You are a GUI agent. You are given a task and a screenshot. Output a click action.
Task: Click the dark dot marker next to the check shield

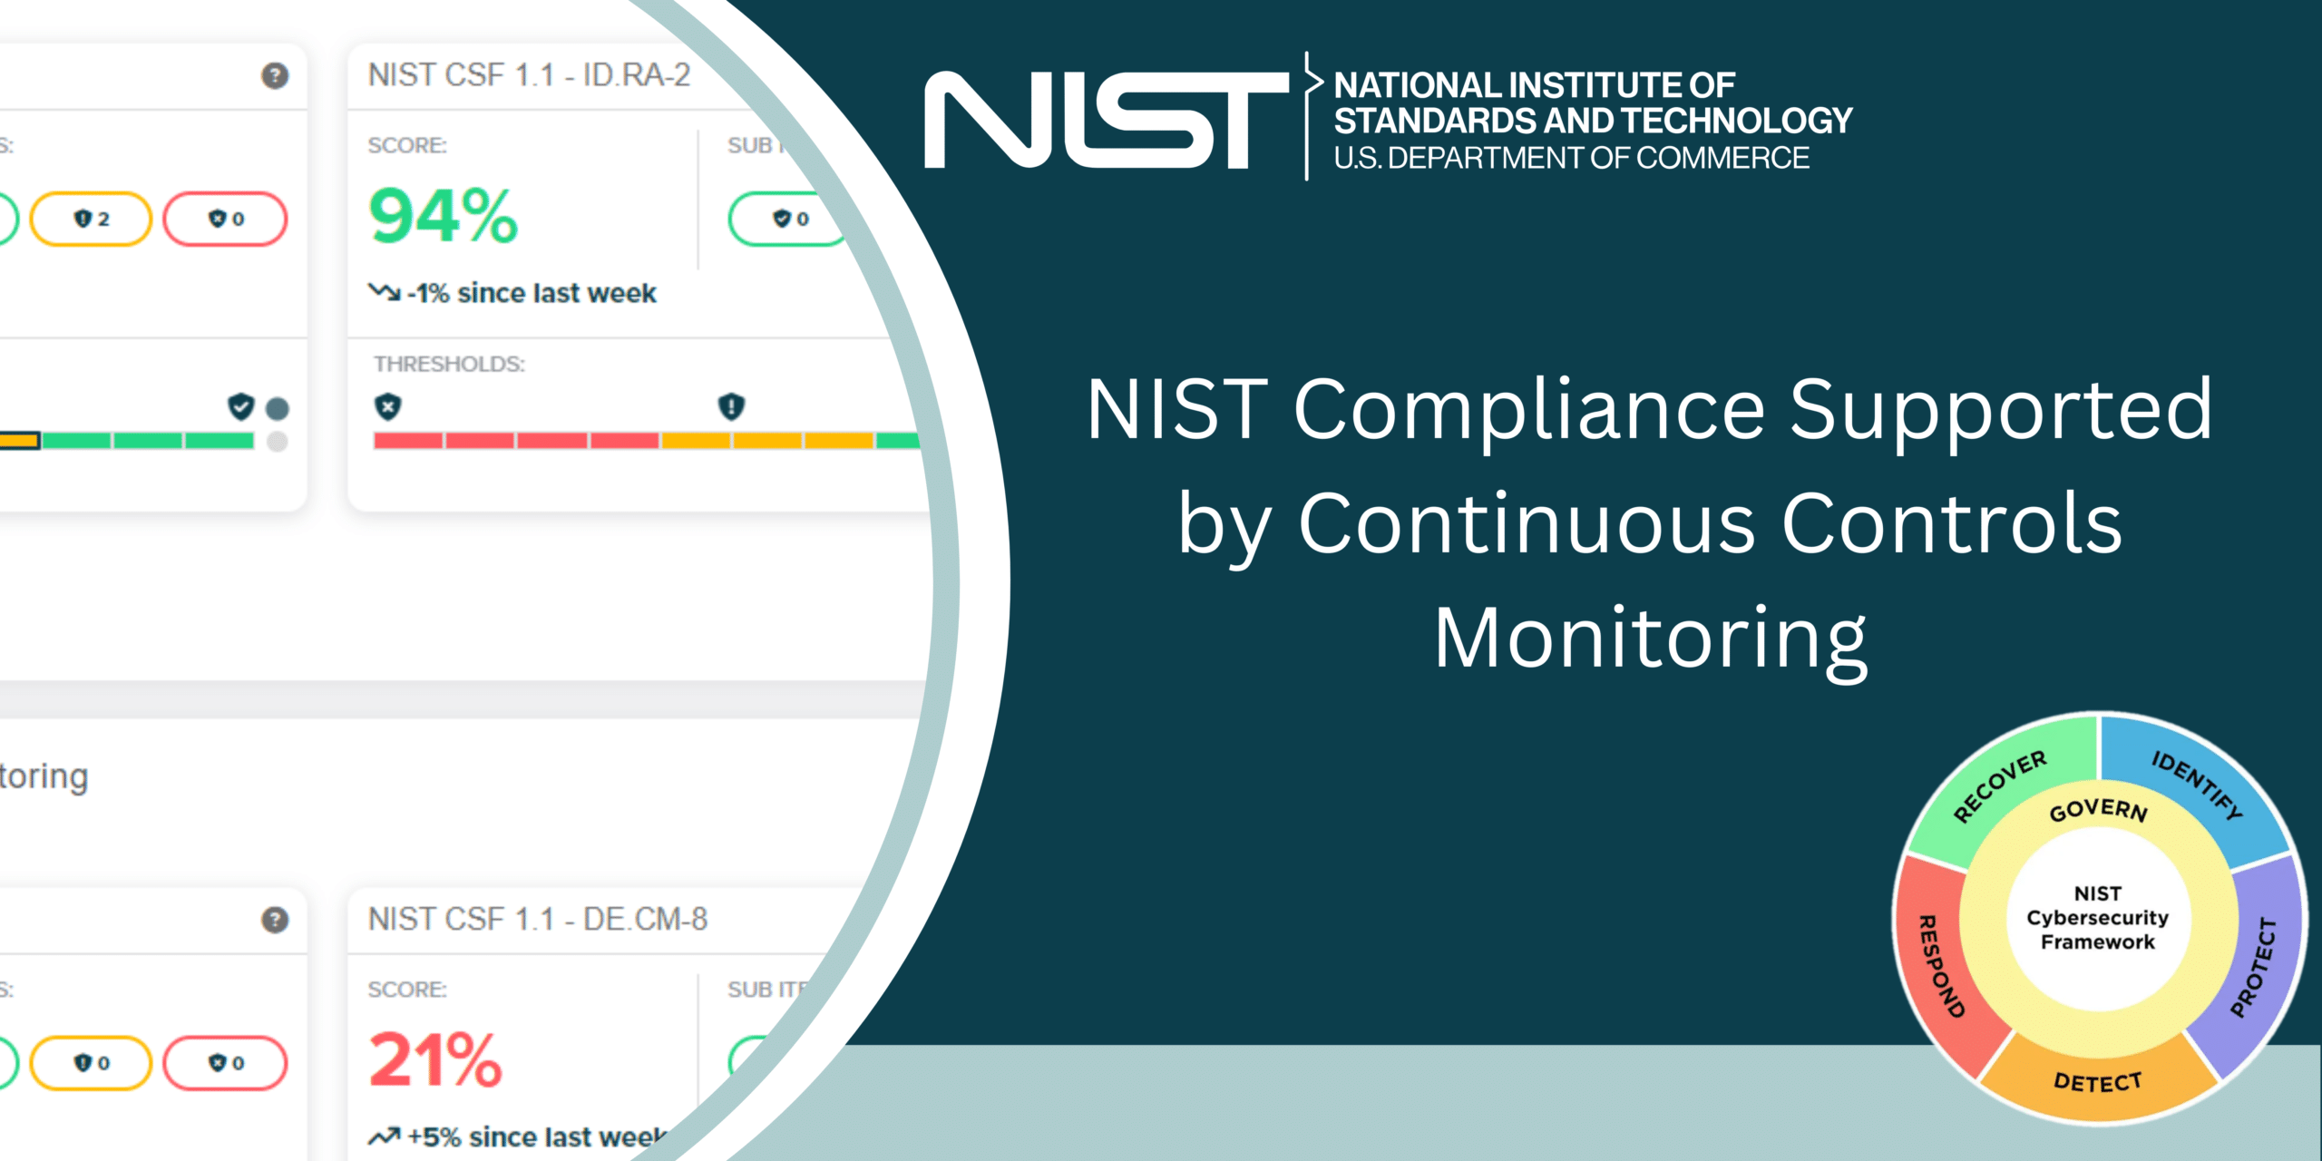pos(278,409)
